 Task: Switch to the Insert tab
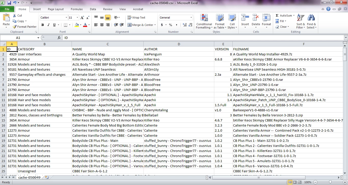[x=37, y=9]
